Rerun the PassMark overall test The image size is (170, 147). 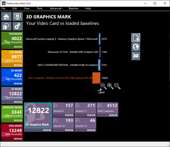click(x=18, y=47)
